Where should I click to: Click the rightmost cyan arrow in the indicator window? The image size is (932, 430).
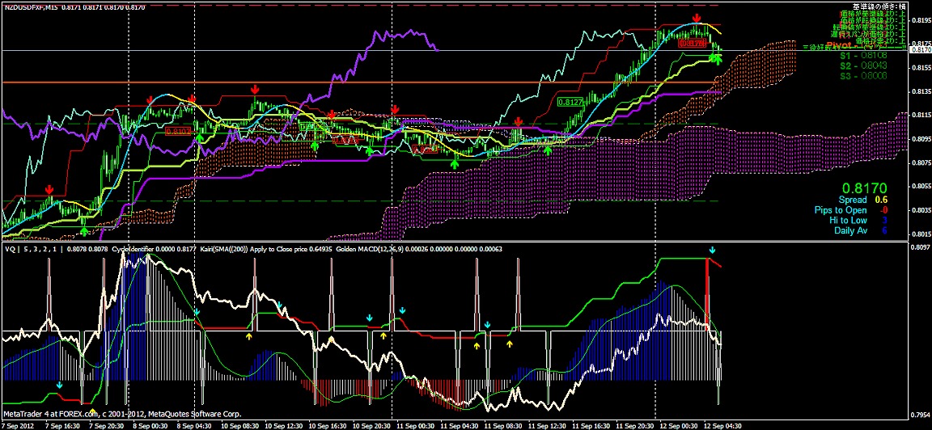click(712, 251)
